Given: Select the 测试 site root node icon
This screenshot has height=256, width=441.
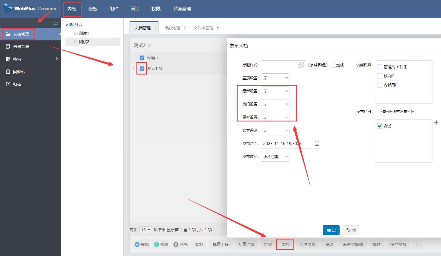Looking at the screenshot, I should click(71, 25).
